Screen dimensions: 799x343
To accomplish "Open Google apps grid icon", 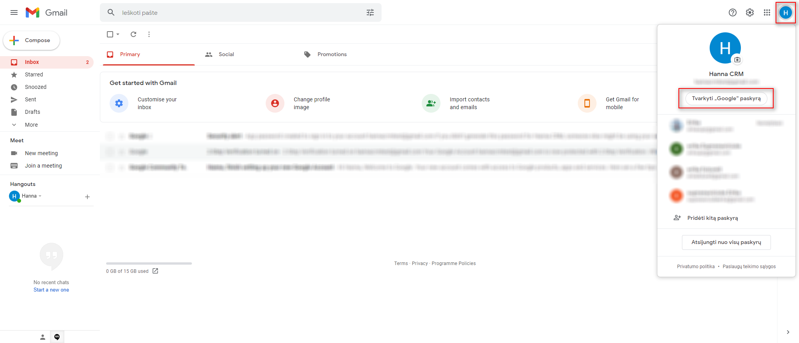I will 767,12.
